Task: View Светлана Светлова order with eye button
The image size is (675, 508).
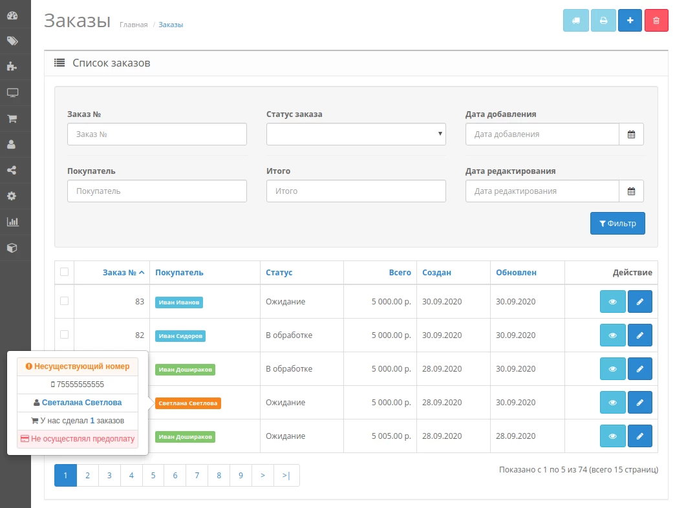Action: [612, 402]
